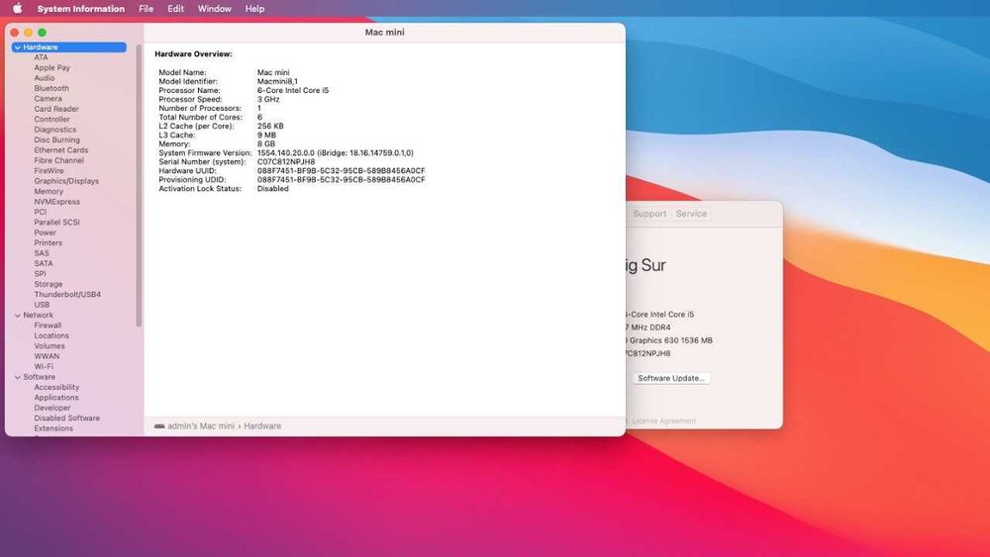
Task: Select Extensions under Software
Action: click(53, 428)
